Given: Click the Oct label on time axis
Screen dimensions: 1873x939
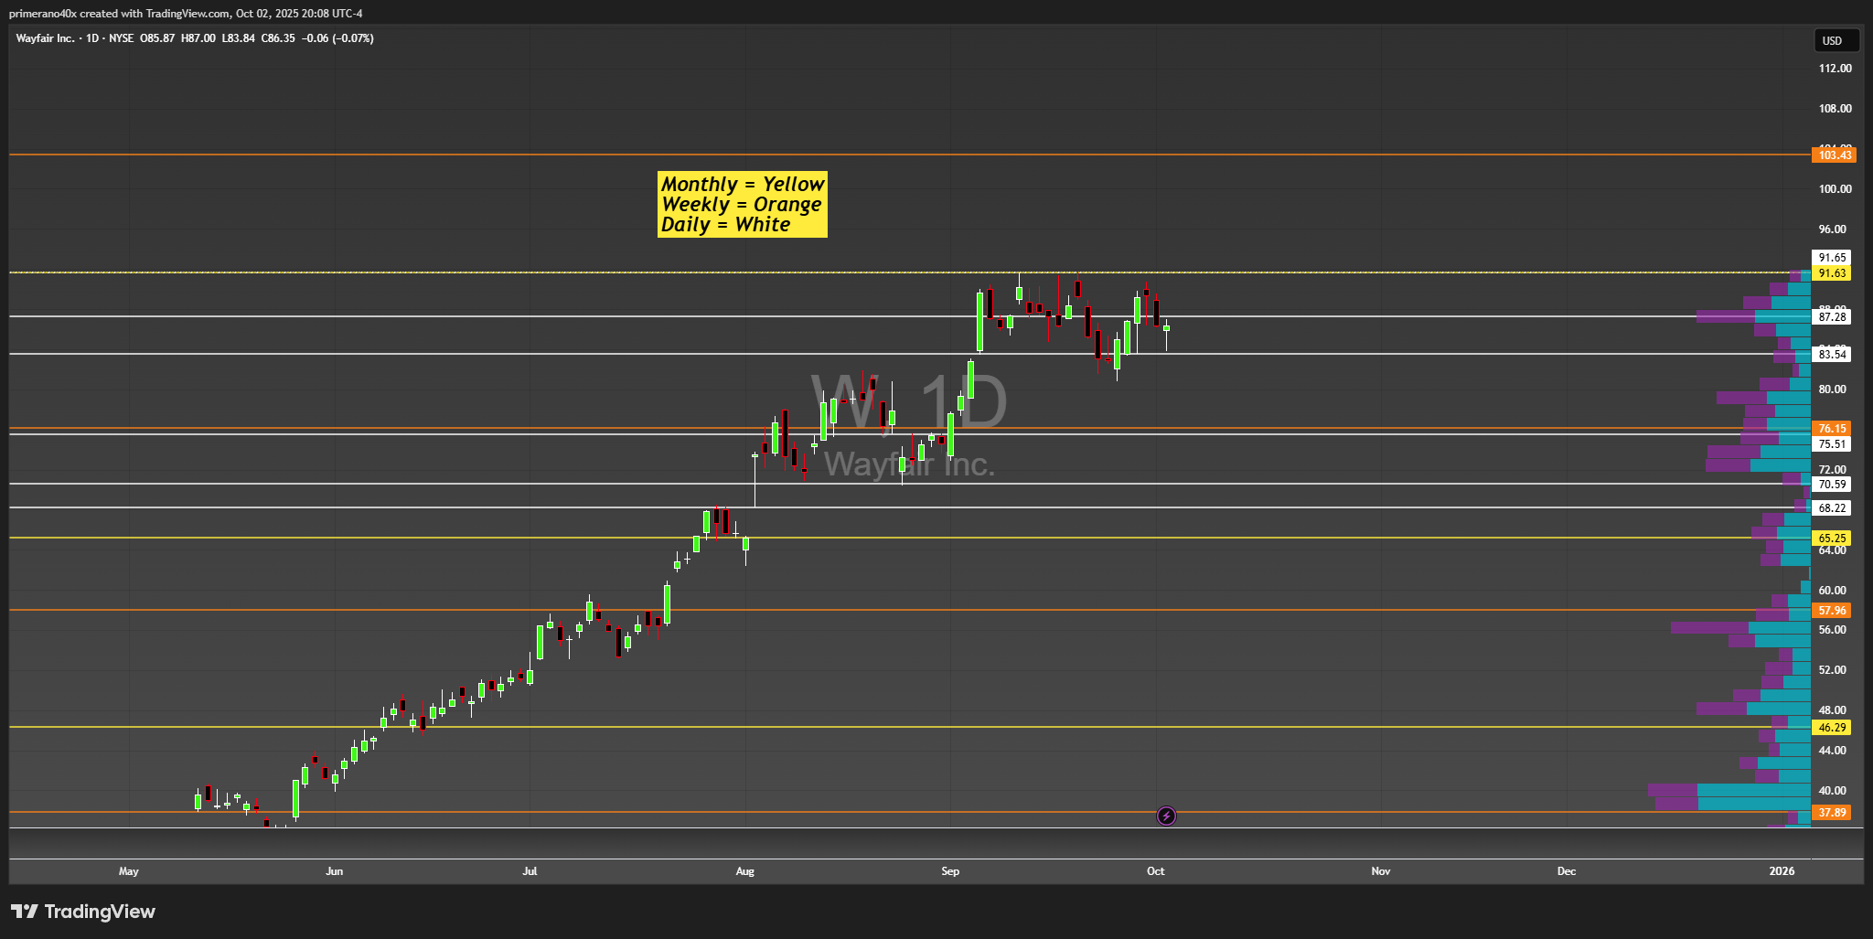Looking at the screenshot, I should pos(1156,871).
